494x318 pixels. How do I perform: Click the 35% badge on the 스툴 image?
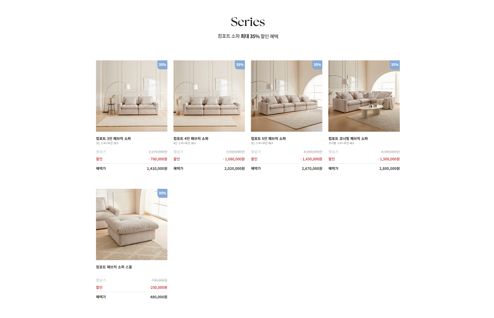tap(162, 193)
